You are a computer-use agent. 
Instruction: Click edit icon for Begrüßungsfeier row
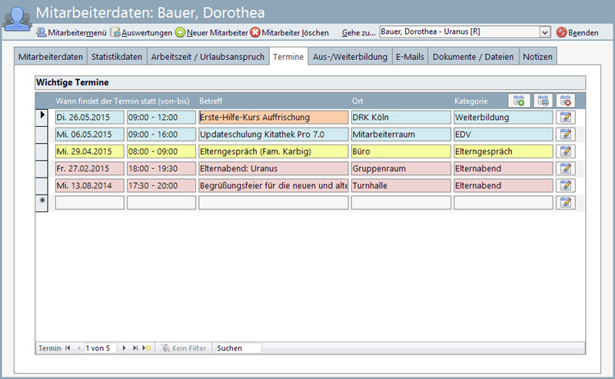(x=565, y=185)
